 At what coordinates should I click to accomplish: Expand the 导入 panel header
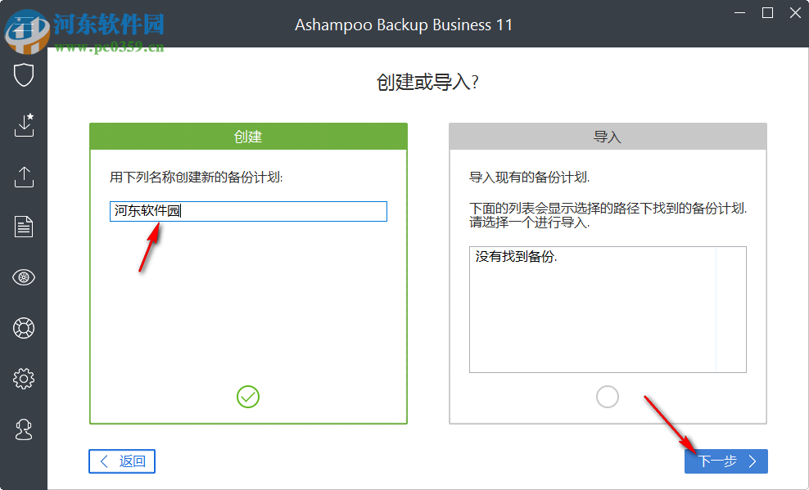[608, 137]
